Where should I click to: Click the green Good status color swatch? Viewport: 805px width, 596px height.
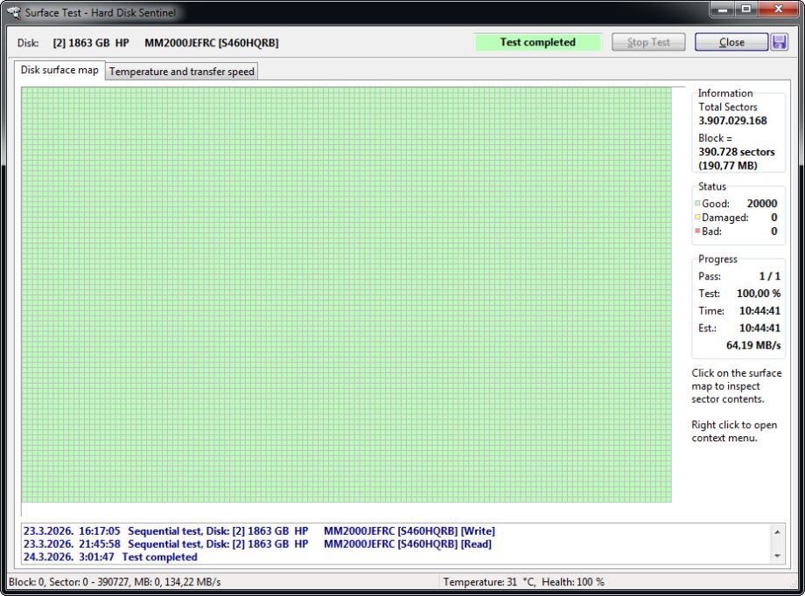click(x=697, y=203)
